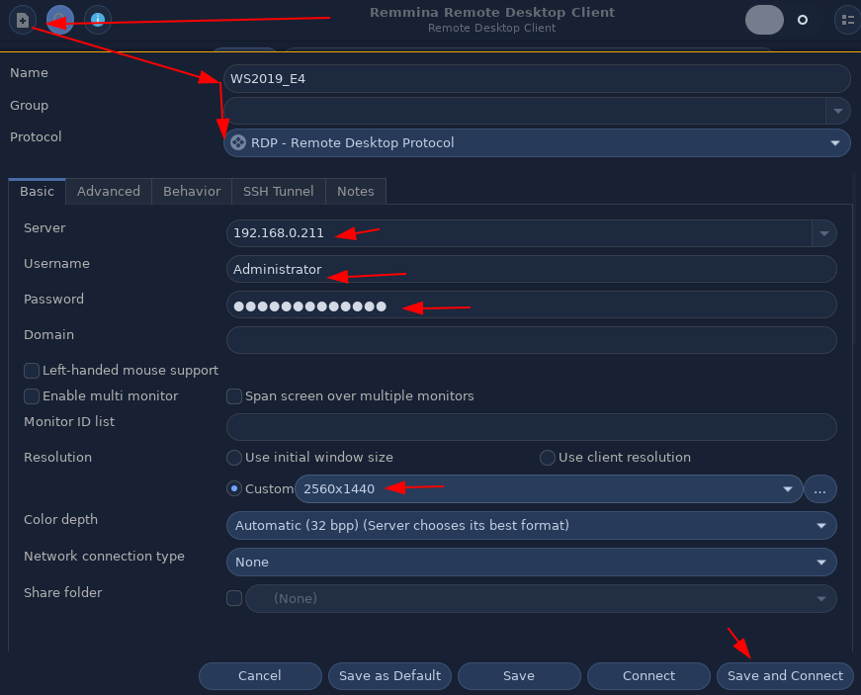Click the "Remmina Remote Desktop Client" title text
Image resolution: width=861 pixels, height=695 pixels.
[492, 13]
